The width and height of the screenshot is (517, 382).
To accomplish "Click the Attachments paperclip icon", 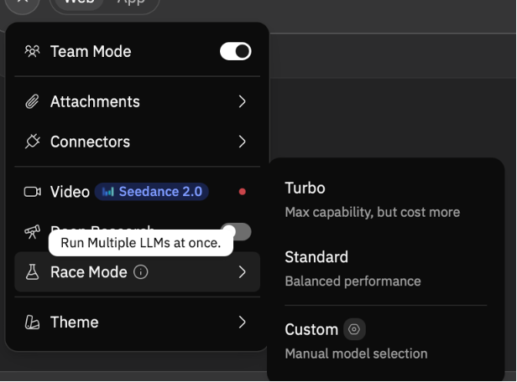I will click(x=32, y=101).
